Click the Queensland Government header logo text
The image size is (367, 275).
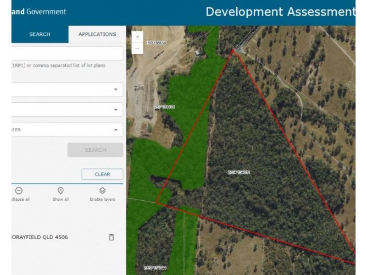39,12
